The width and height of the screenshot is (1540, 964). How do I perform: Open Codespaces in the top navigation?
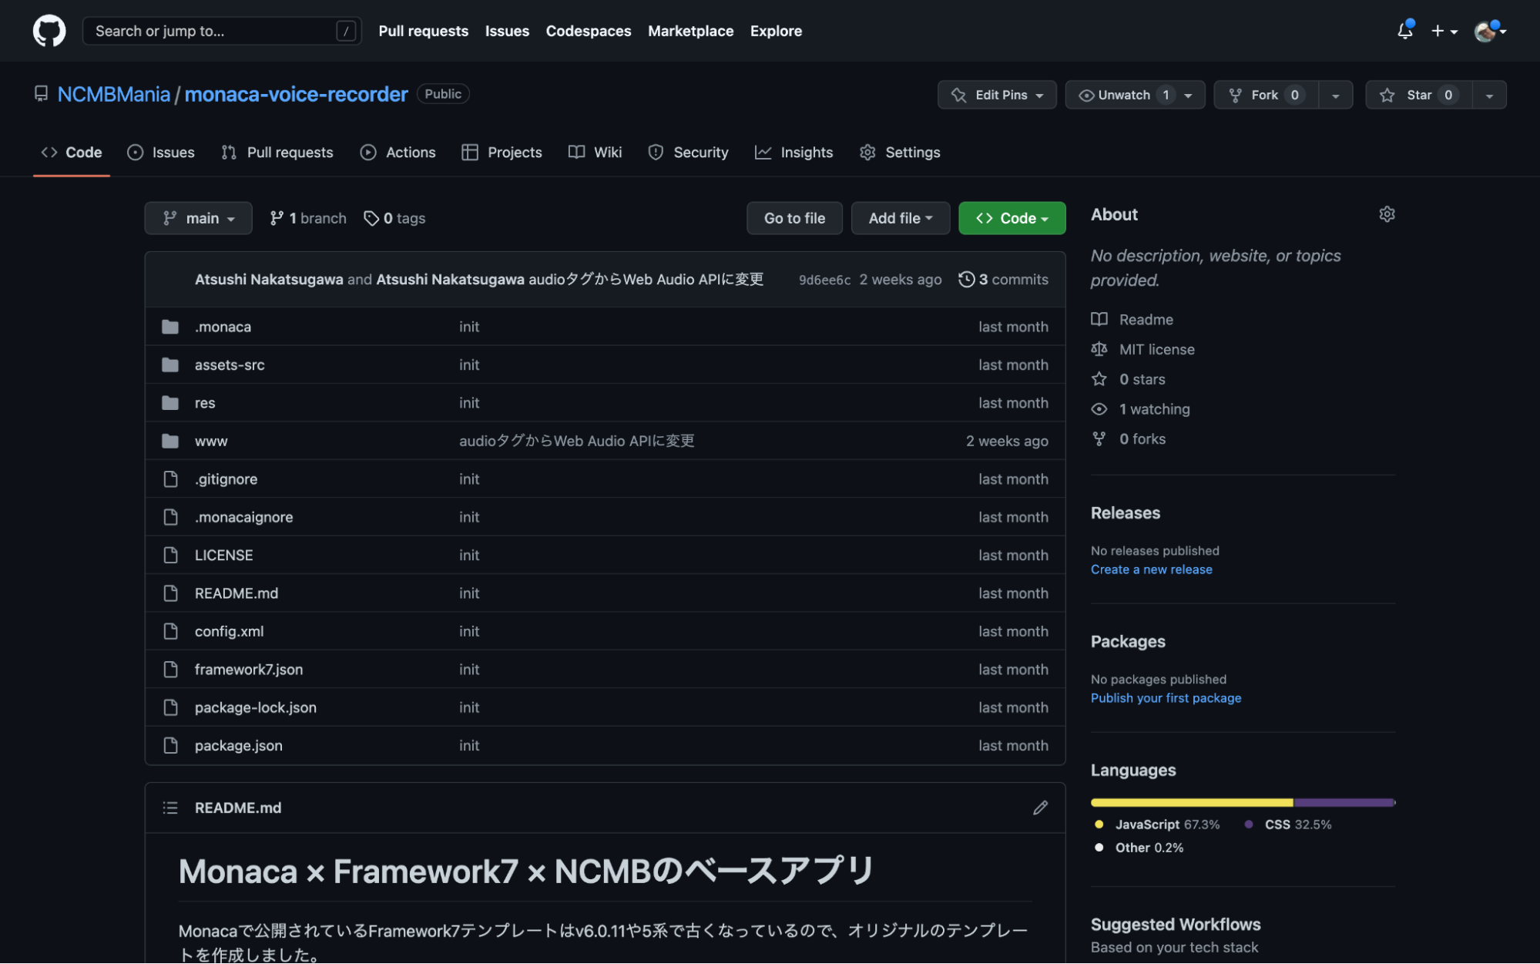tap(589, 31)
